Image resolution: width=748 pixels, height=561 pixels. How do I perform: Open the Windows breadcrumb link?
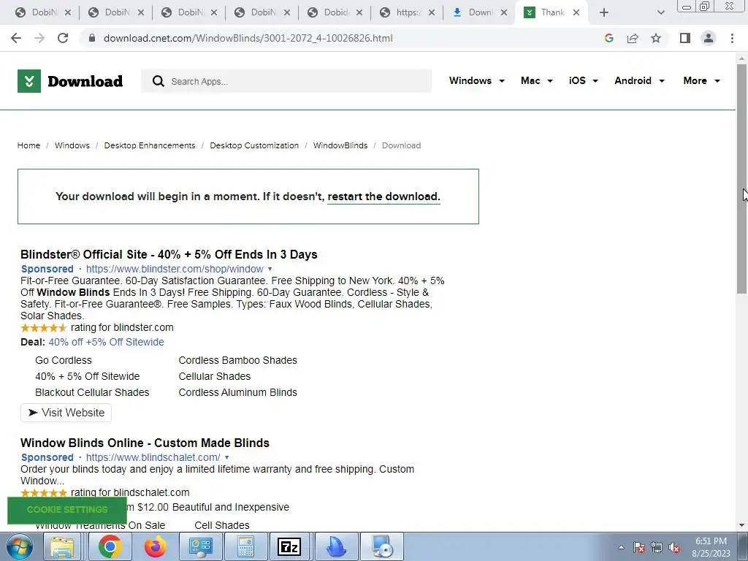pyautogui.click(x=72, y=145)
